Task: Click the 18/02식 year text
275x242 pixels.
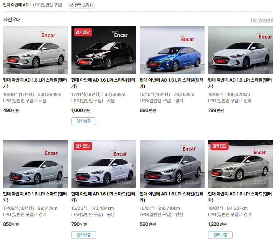Action: pyautogui.click(x=216, y=95)
